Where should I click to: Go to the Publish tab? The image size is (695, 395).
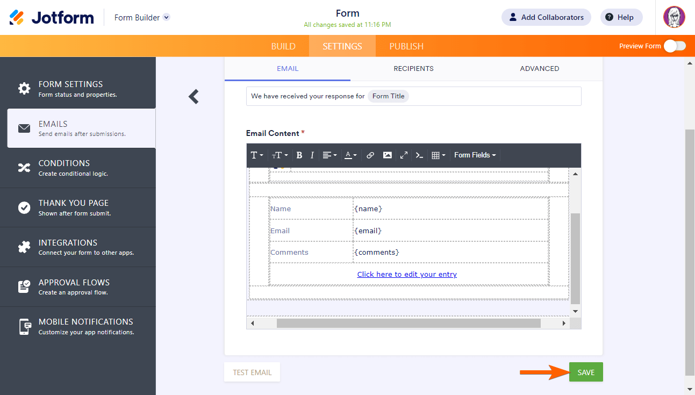406,46
